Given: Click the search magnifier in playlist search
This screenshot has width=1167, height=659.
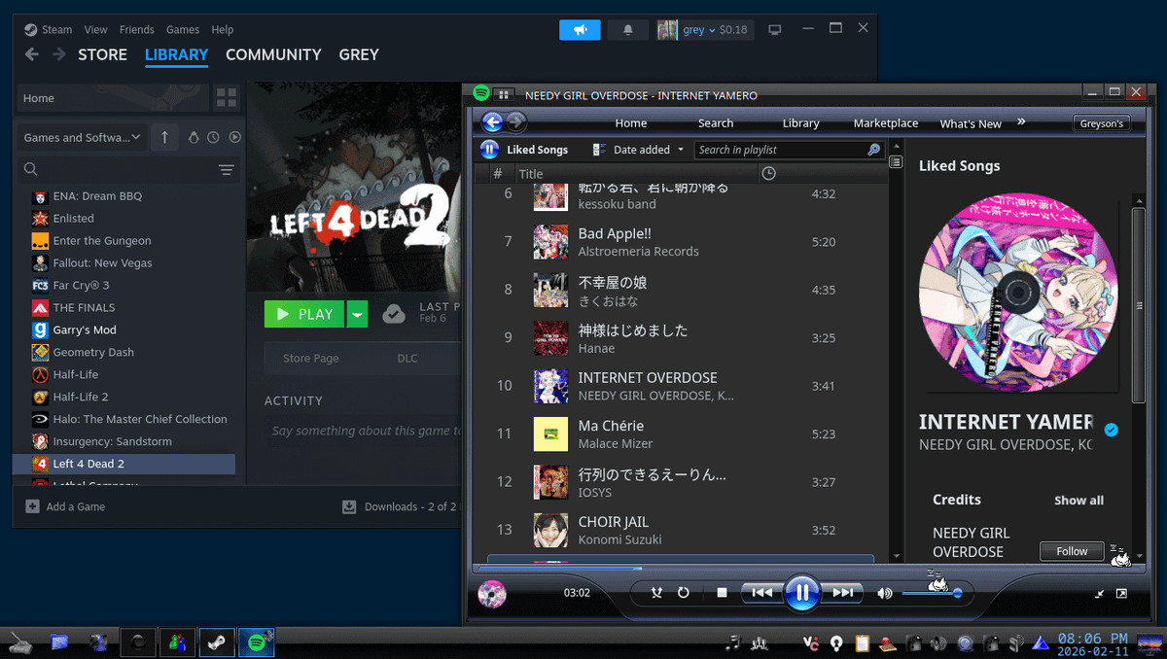Looking at the screenshot, I should [x=873, y=150].
